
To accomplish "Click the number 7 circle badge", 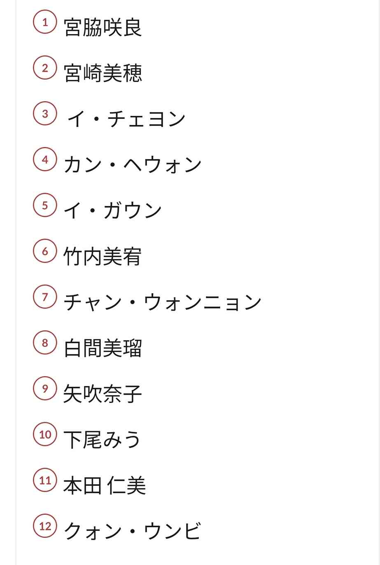I will pos(45,297).
